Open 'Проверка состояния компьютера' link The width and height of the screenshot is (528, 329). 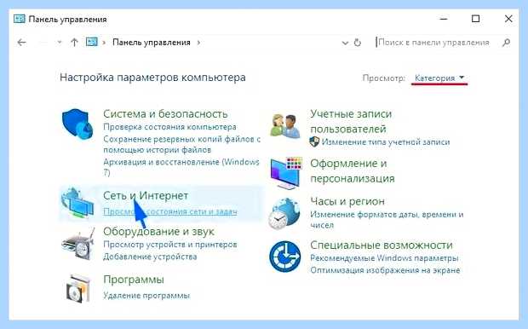click(x=169, y=127)
